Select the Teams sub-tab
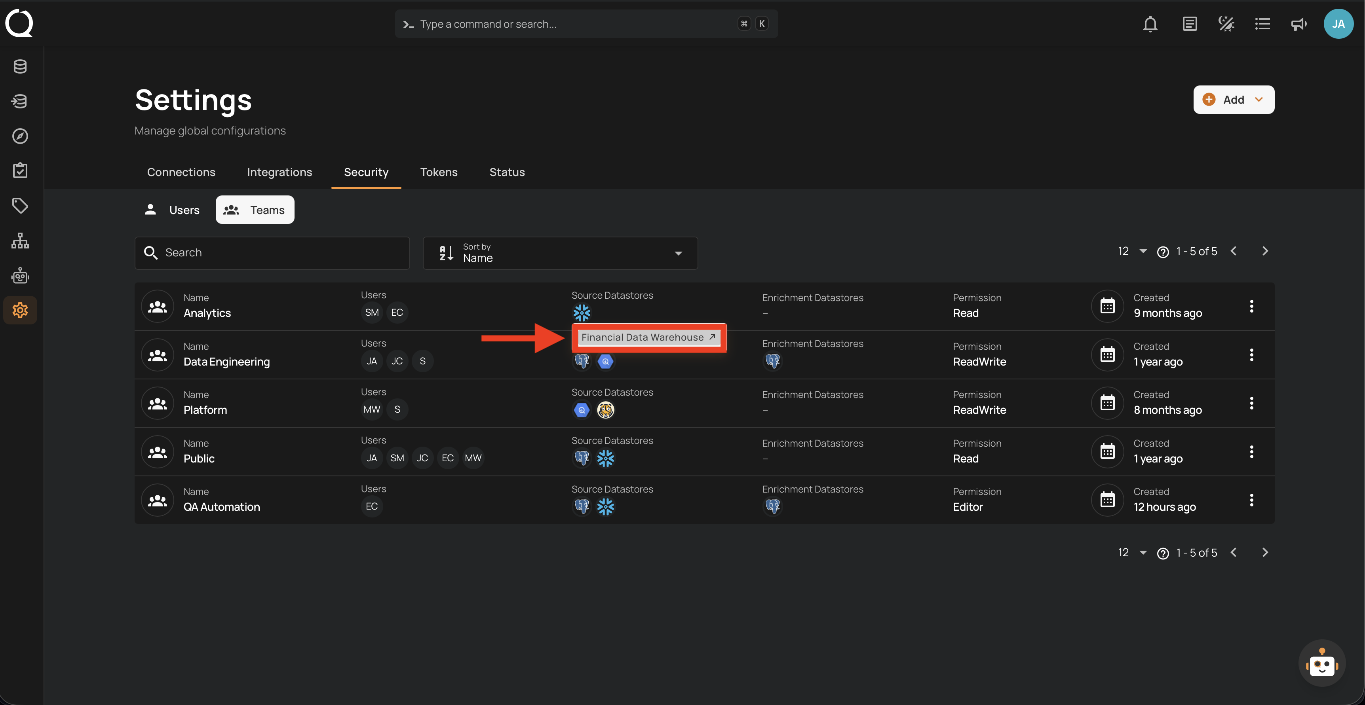Viewport: 1365px width, 705px height. click(x=255, y=210)
